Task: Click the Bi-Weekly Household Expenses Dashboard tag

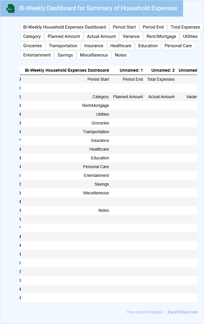Action: pos(65,27)
